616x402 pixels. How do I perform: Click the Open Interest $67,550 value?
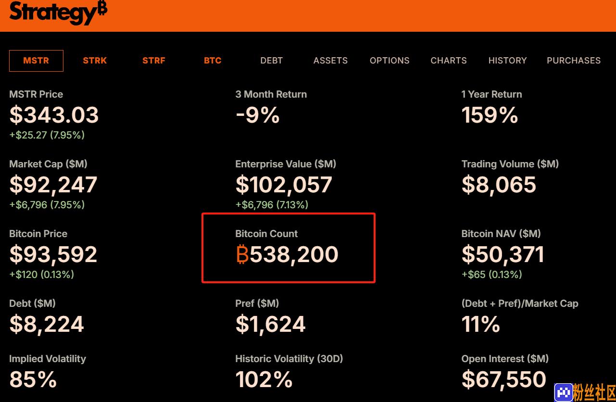[504, 379]
